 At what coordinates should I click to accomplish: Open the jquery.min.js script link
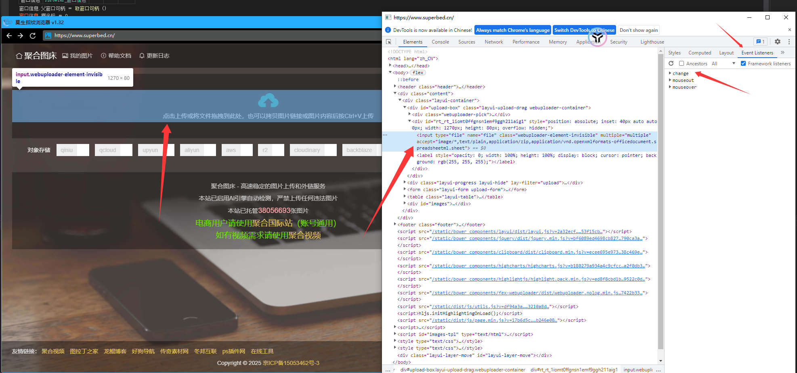pos(537,238)
